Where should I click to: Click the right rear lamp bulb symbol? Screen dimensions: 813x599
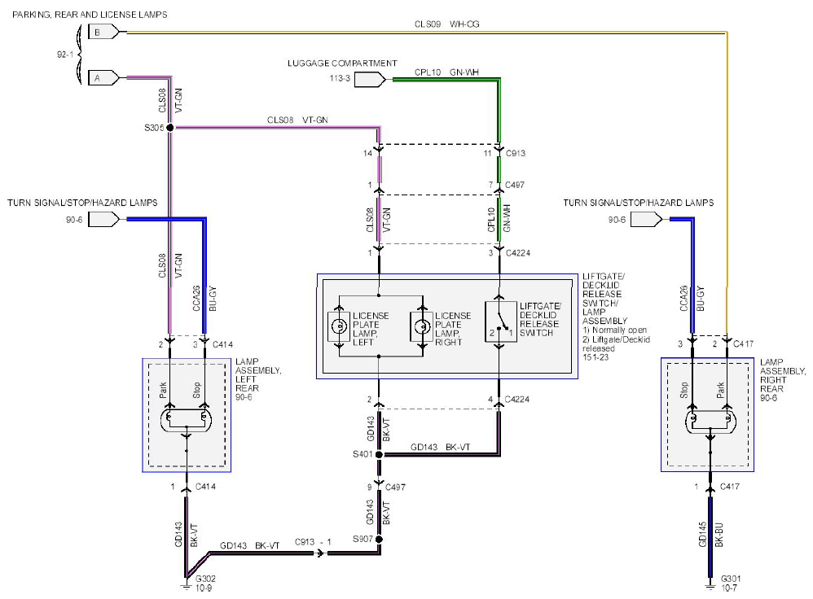coord(711,422)
